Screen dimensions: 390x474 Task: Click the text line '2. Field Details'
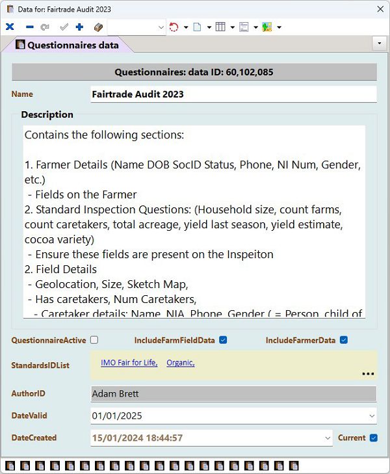click(60, 269)
